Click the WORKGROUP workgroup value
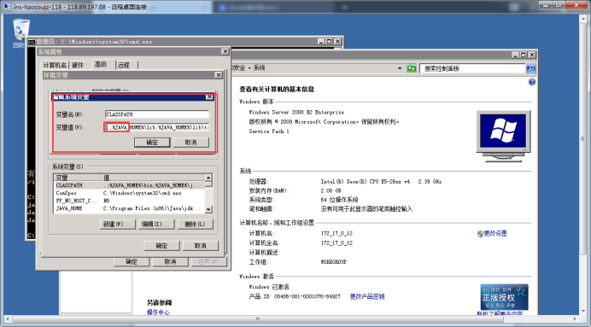This screenshot has height=327, width=591. click(x=334, y=262)
